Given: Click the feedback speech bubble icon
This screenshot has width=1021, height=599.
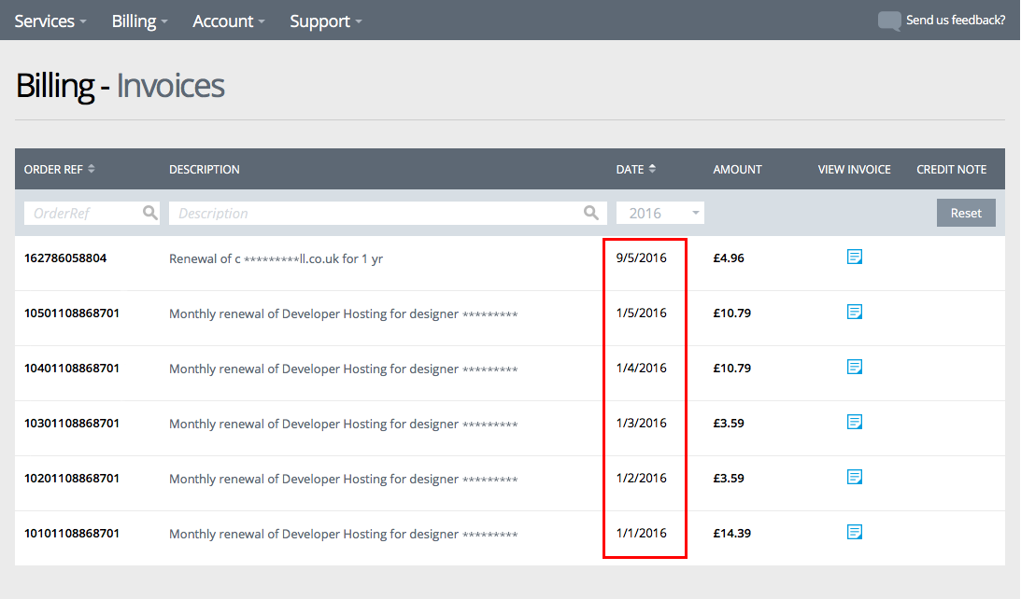Looking at the screenshot, I should pyautogui.click(x=888, y=21).
